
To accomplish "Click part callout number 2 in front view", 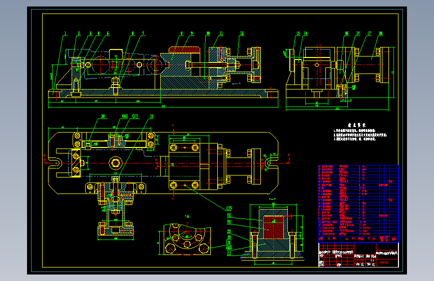I will pos(79,33).
